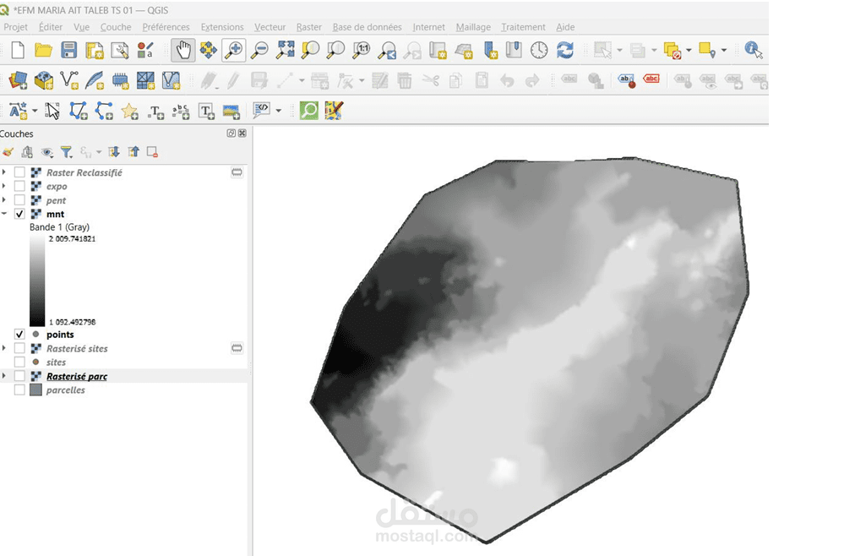
Task: Expand the Rasterisé sites layer tree
Action: 4,348
